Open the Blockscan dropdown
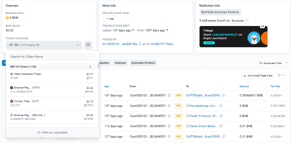Screen dimensions: 291x143 (240, 20)
